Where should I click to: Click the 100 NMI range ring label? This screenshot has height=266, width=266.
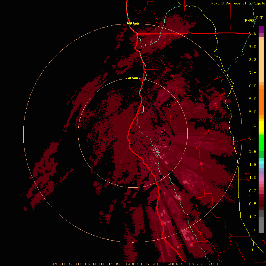coord(133,23)
